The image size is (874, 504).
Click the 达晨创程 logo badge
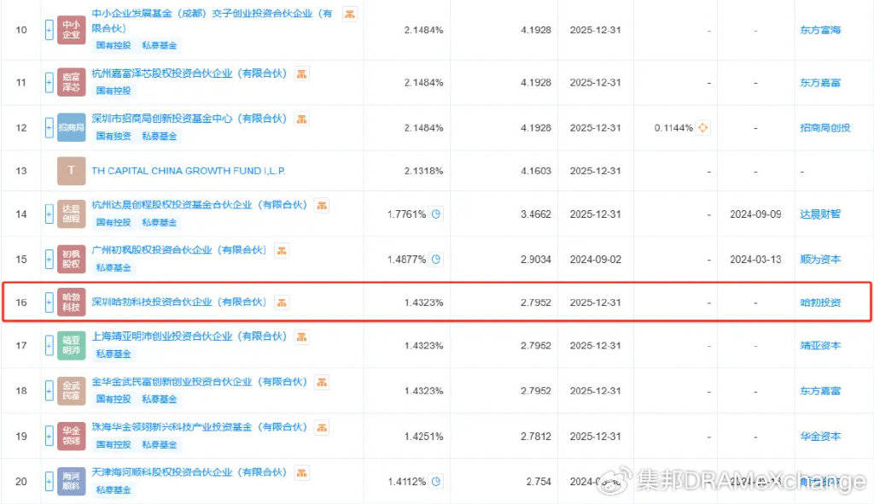[72, 214]
